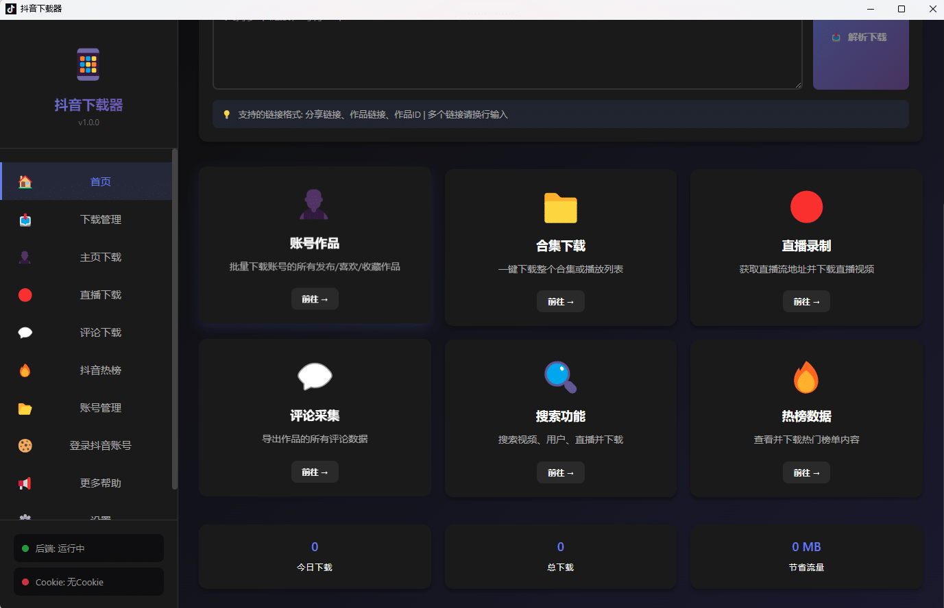Select the cookie icon for 登录抖音账号
Viewport: 944px width, 608px height.
click(x=25, y=445)
